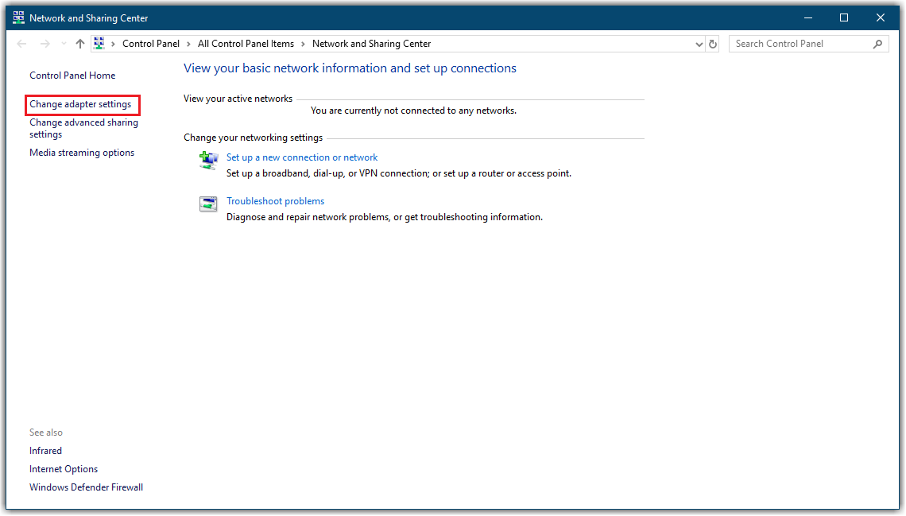Click the Network and Sharing Center title bar icon
Image resolution: width=906 pixels, height=516 pixels.
[18, 17]
